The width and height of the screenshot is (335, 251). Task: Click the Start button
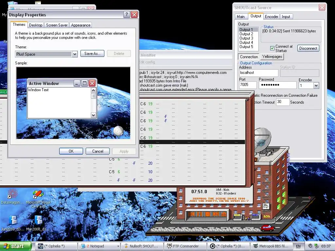coord(15,246)
